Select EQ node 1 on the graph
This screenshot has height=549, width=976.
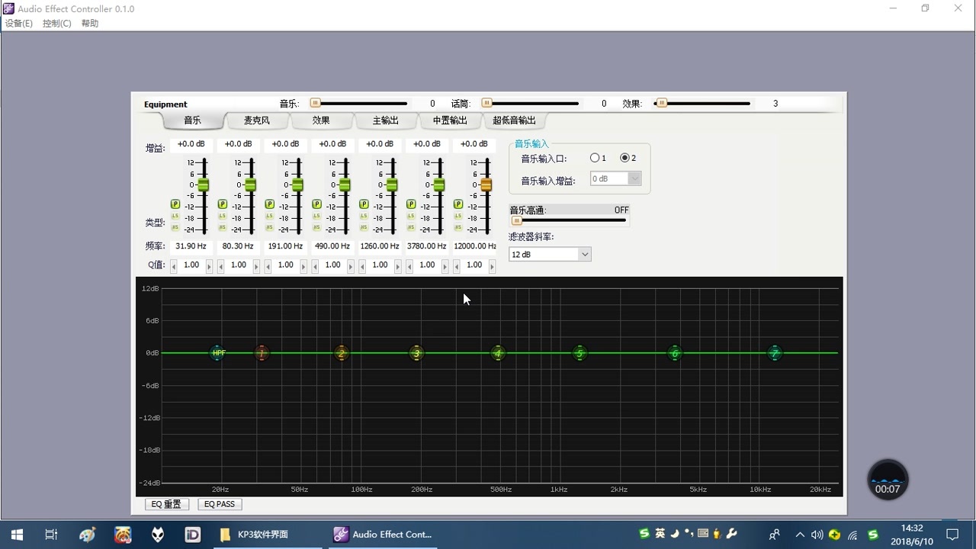pyautogui.click(x=262, y=353)
